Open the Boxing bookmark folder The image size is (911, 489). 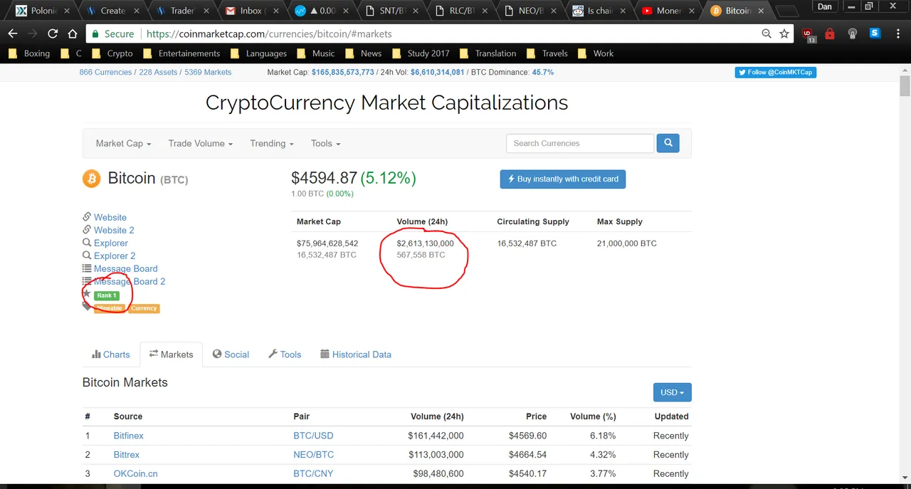(x=30, y=53)
